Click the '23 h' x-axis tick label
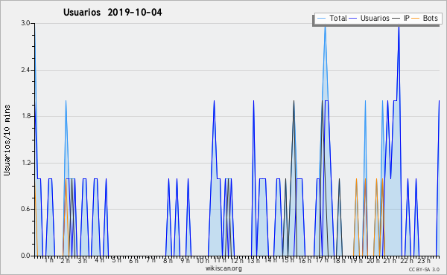447x275 pixels. click(424, 261)
